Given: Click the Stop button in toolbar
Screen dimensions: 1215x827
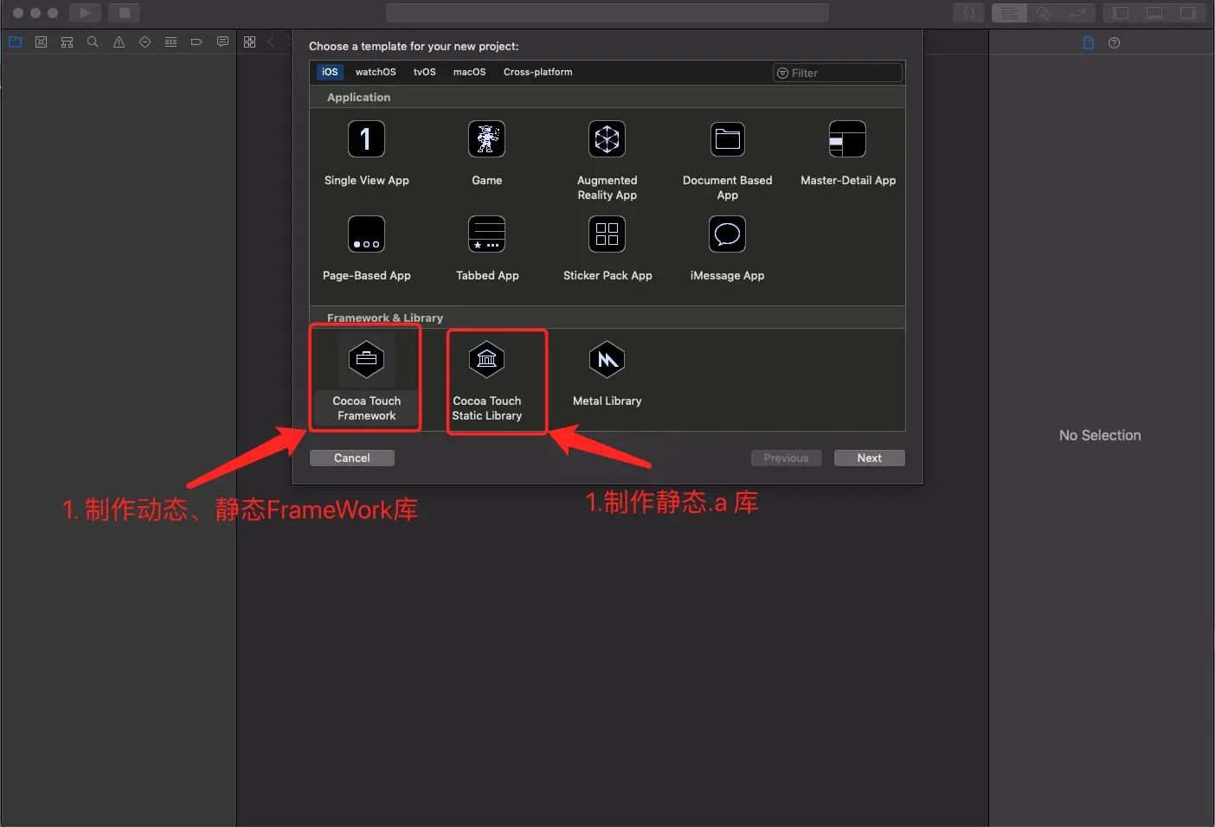Looking at the screenshot, I should [124, 13].
